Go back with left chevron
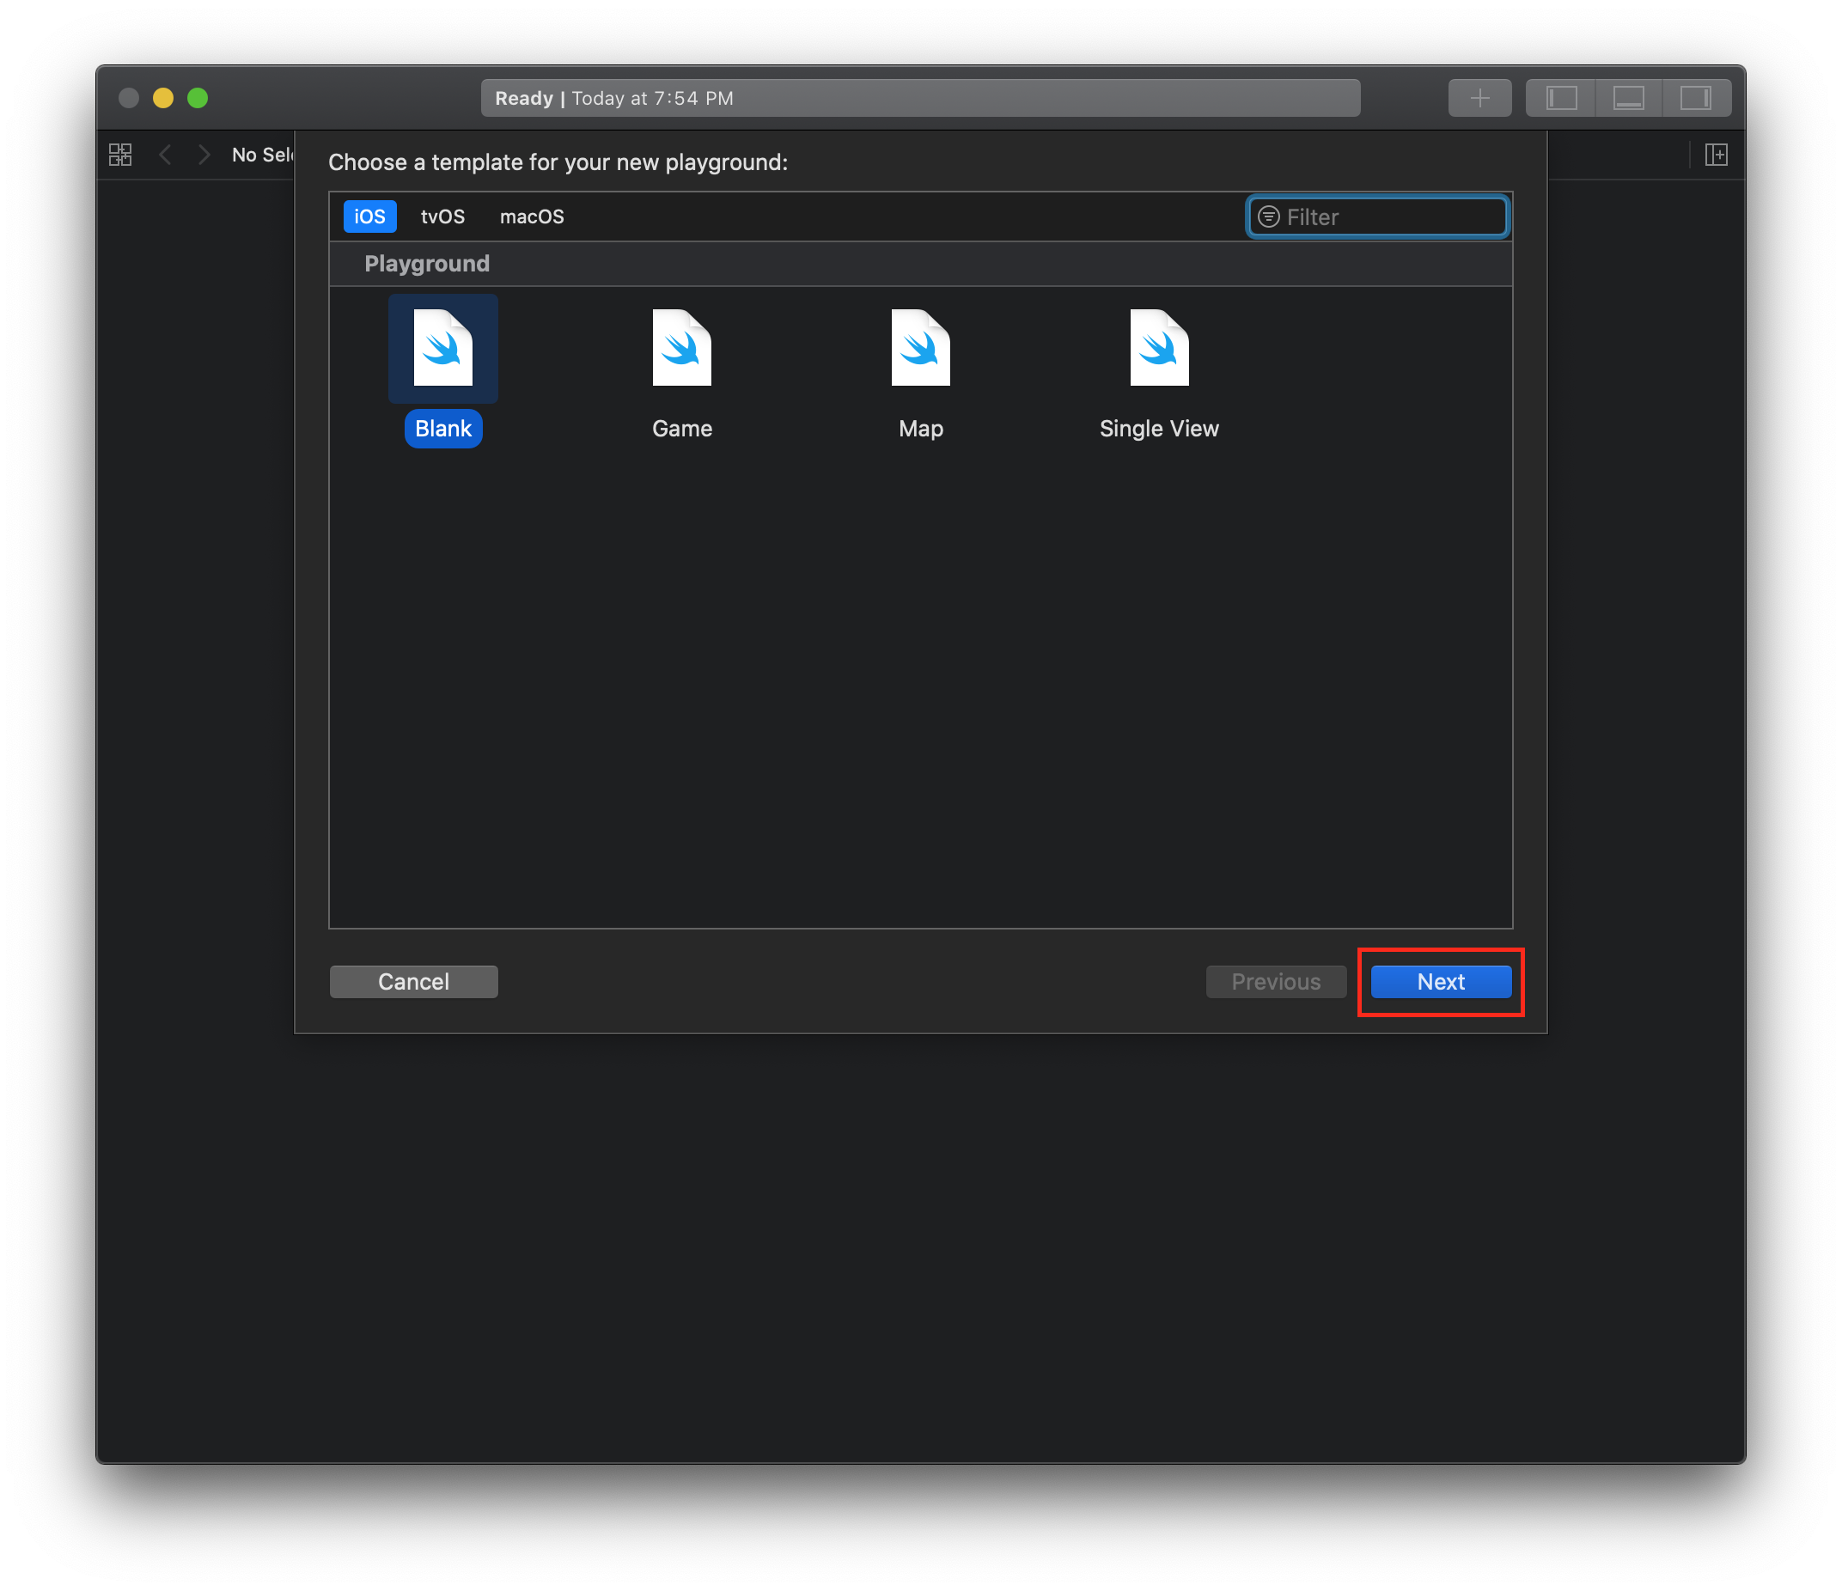The height and width of the screenshot is (1591, 1842). pos(165,155)
